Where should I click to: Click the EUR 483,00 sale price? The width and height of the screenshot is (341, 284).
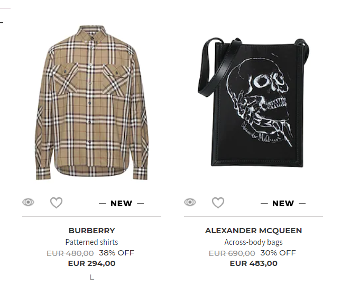[254, 263]
